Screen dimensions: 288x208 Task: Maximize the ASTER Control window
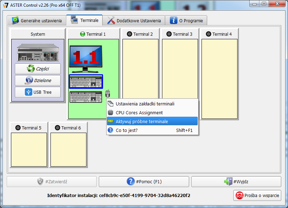click(x=264, y=4)
